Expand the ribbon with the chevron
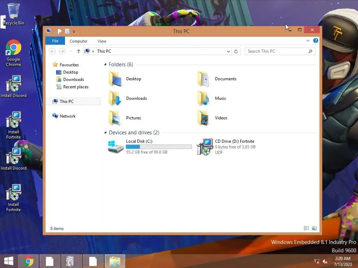This screenshot has width=358, height=268. pyautogui.click(x=308, y=40)
